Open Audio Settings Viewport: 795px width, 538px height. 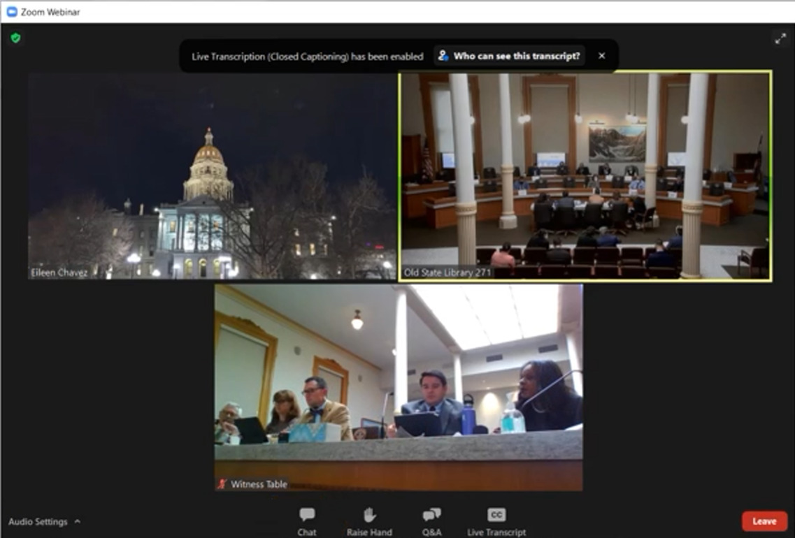[x=38, y=521]
